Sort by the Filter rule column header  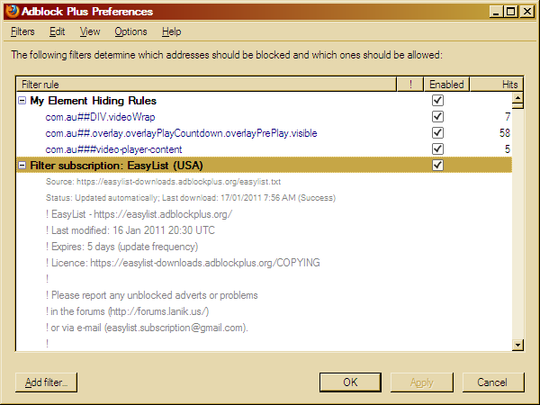207,85
